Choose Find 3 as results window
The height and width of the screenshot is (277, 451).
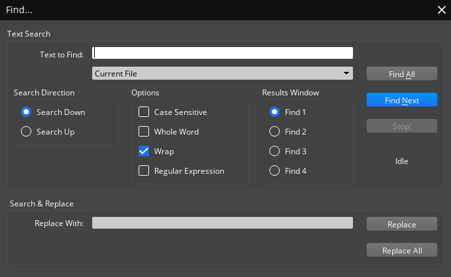[275, 152]
